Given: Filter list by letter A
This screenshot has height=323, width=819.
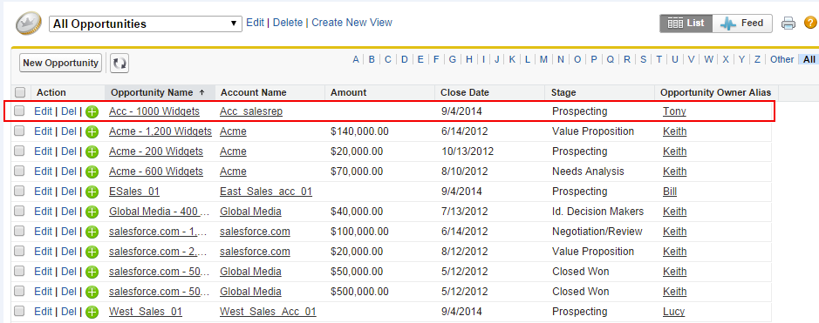Looking at the screenshot, I should point(356,59).
